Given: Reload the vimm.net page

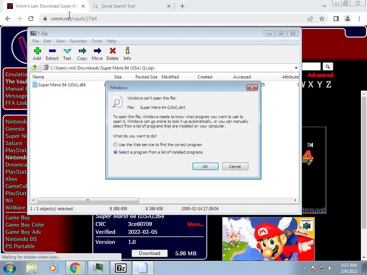Looking at the screenshot, I should (x=31, y=19).
